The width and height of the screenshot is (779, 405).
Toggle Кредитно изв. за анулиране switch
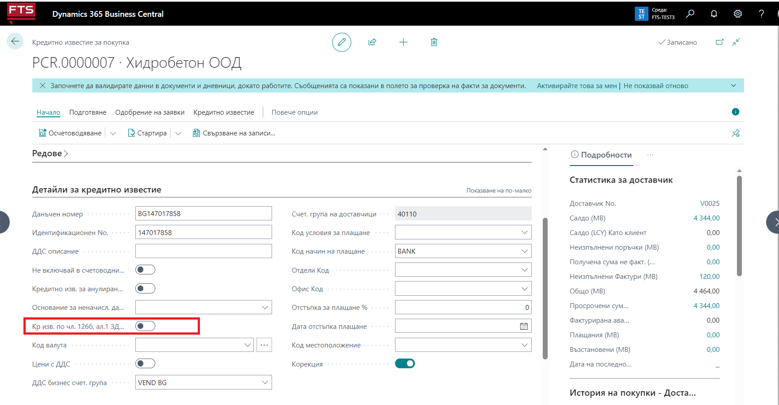145,289
